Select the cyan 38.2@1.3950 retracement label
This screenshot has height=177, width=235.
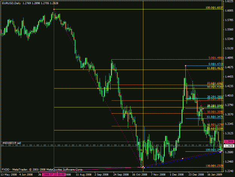[x=215, y=97]
